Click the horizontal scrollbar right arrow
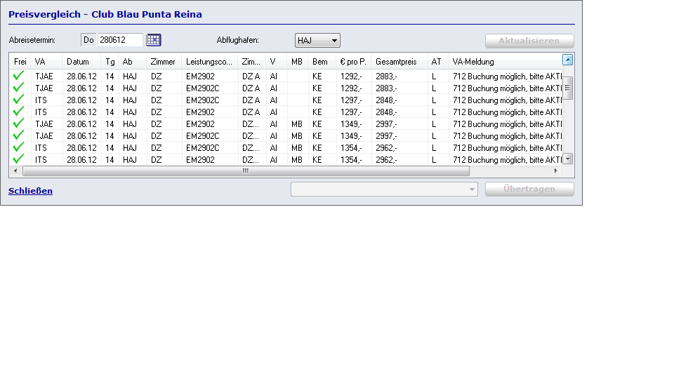The image size is (674, 379). point(556,171)
